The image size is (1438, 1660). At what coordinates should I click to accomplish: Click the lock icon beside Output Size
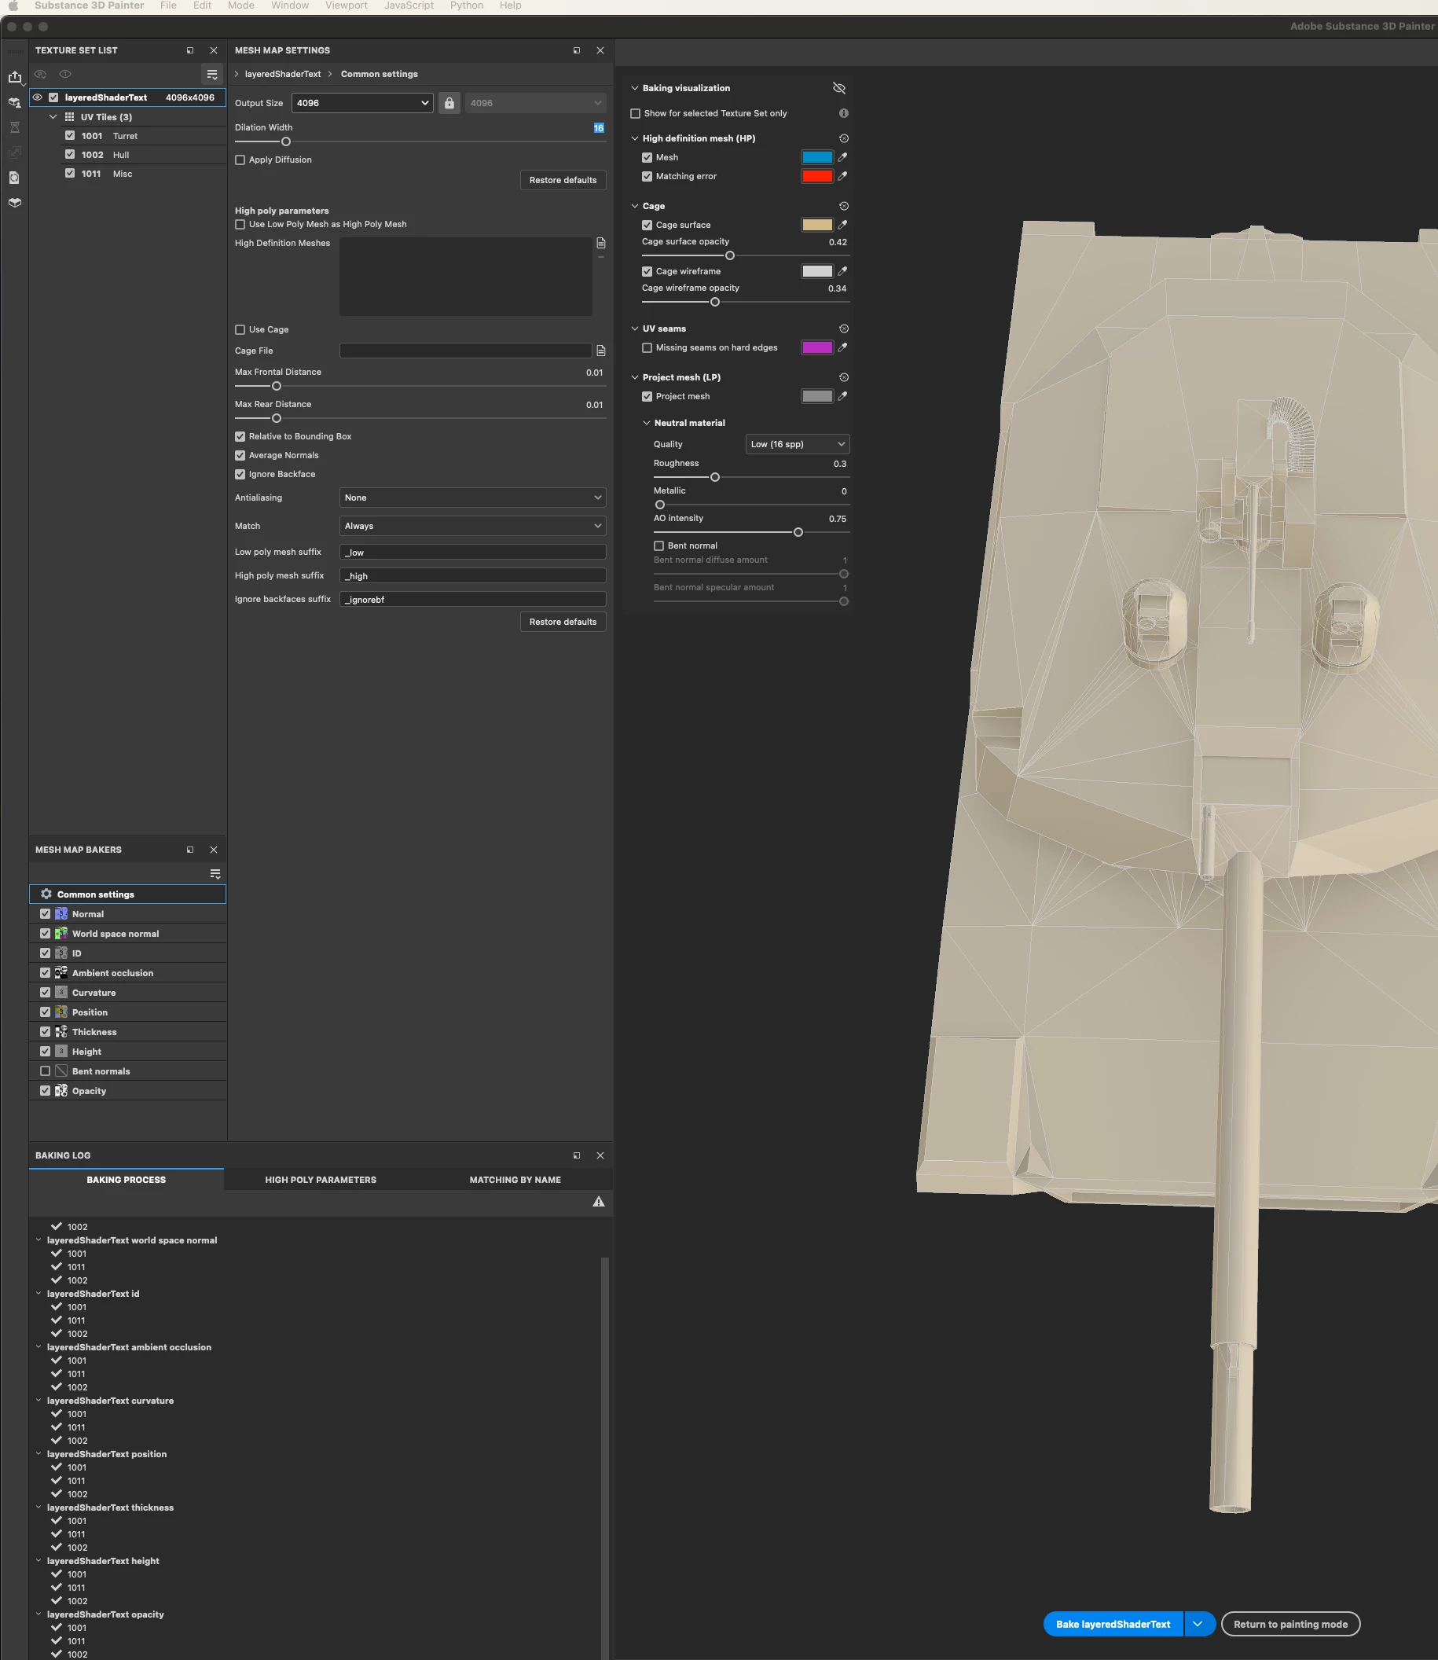click(449, 103)
